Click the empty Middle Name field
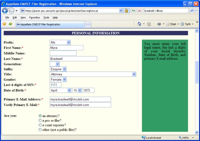The height and width of the screenshot is (141, 200). pyautogui.click(x=63, y=53)
